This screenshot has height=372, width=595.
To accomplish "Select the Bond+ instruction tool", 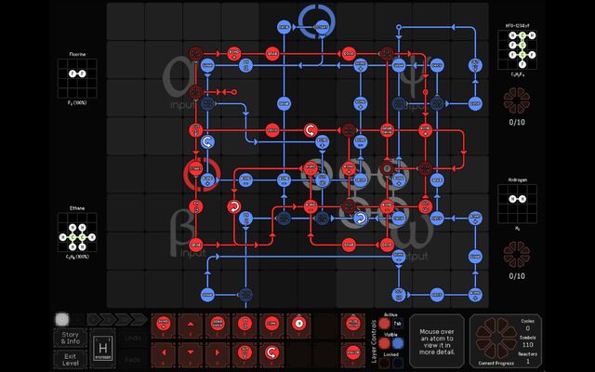I will coord(164,325).
